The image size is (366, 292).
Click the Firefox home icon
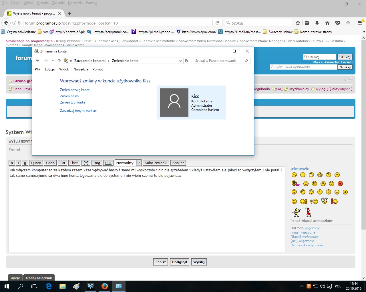pyautogui.click(x=327, y=23)
